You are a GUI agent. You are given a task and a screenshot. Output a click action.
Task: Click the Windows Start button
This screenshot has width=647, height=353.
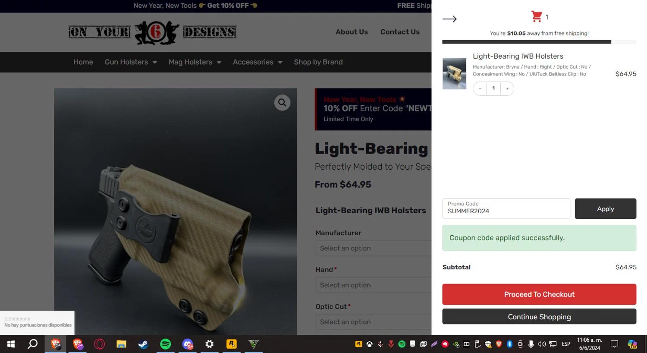tap(11, 344)
